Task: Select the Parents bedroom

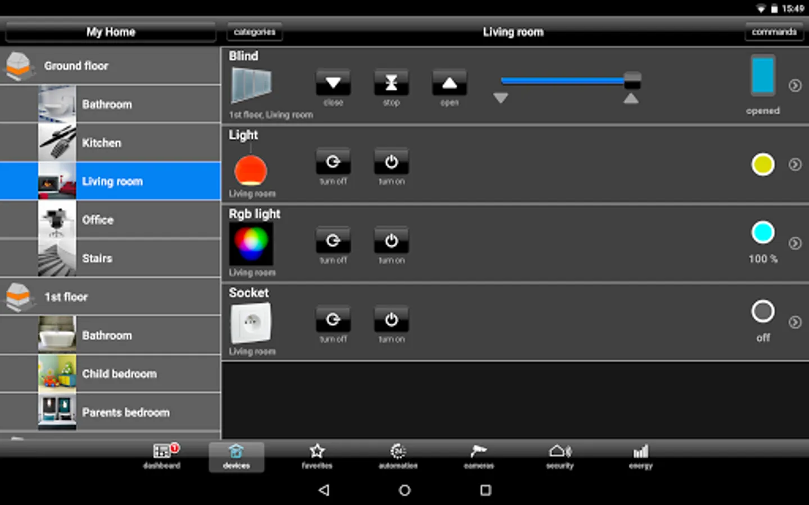Action: (110, 412)
